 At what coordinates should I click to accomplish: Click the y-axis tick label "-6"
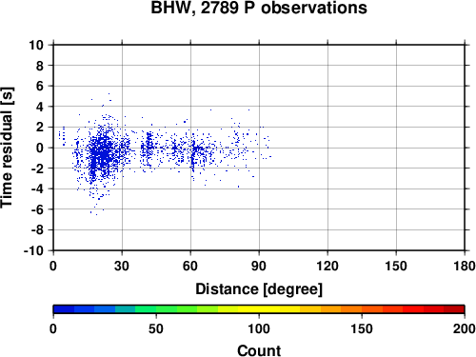point(37,209)
